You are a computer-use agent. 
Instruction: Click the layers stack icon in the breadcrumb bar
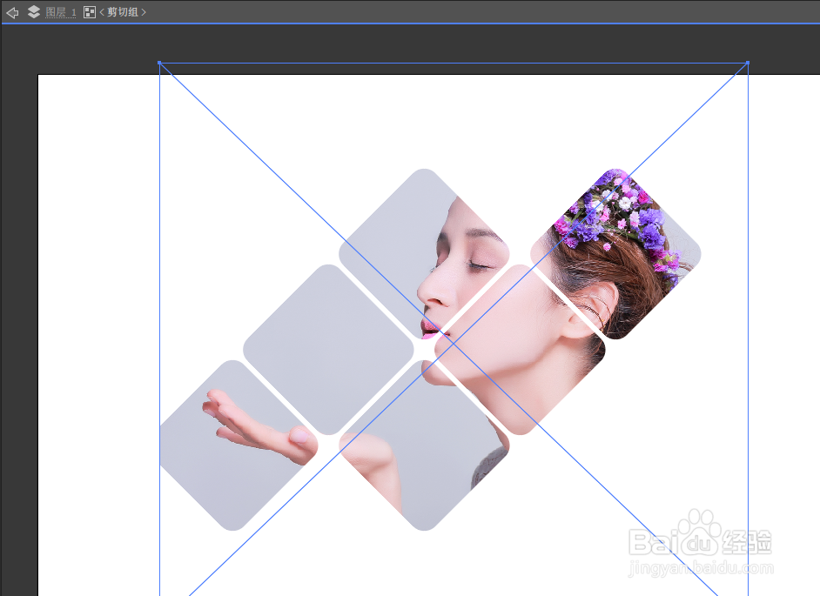(34, 12)
